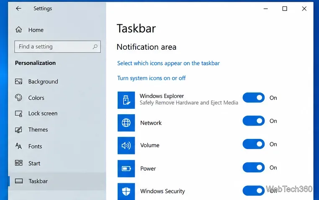Screen dimensions: 319x200
Task: Click the 'Volume' label text
Action: 150,145
